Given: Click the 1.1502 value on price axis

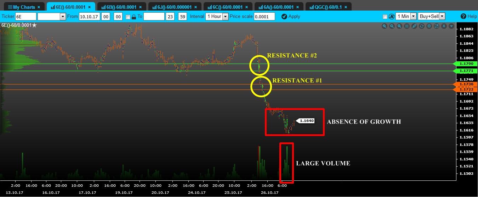Looking at the screenshot, I should point(466,173).
